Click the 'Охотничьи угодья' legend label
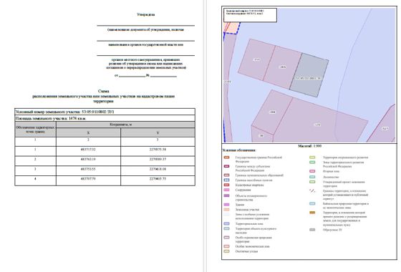Viewport: 401px width, 272px height. 246,251
